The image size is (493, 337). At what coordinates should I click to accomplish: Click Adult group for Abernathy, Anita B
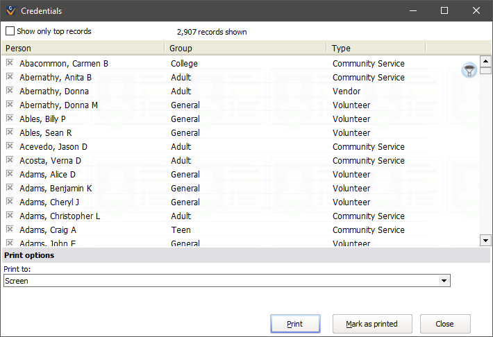click(x=181, y=77)
